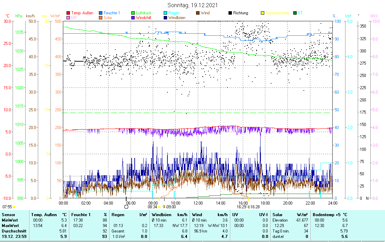Click the 12:00 label on the time axis

click(198, 203)
